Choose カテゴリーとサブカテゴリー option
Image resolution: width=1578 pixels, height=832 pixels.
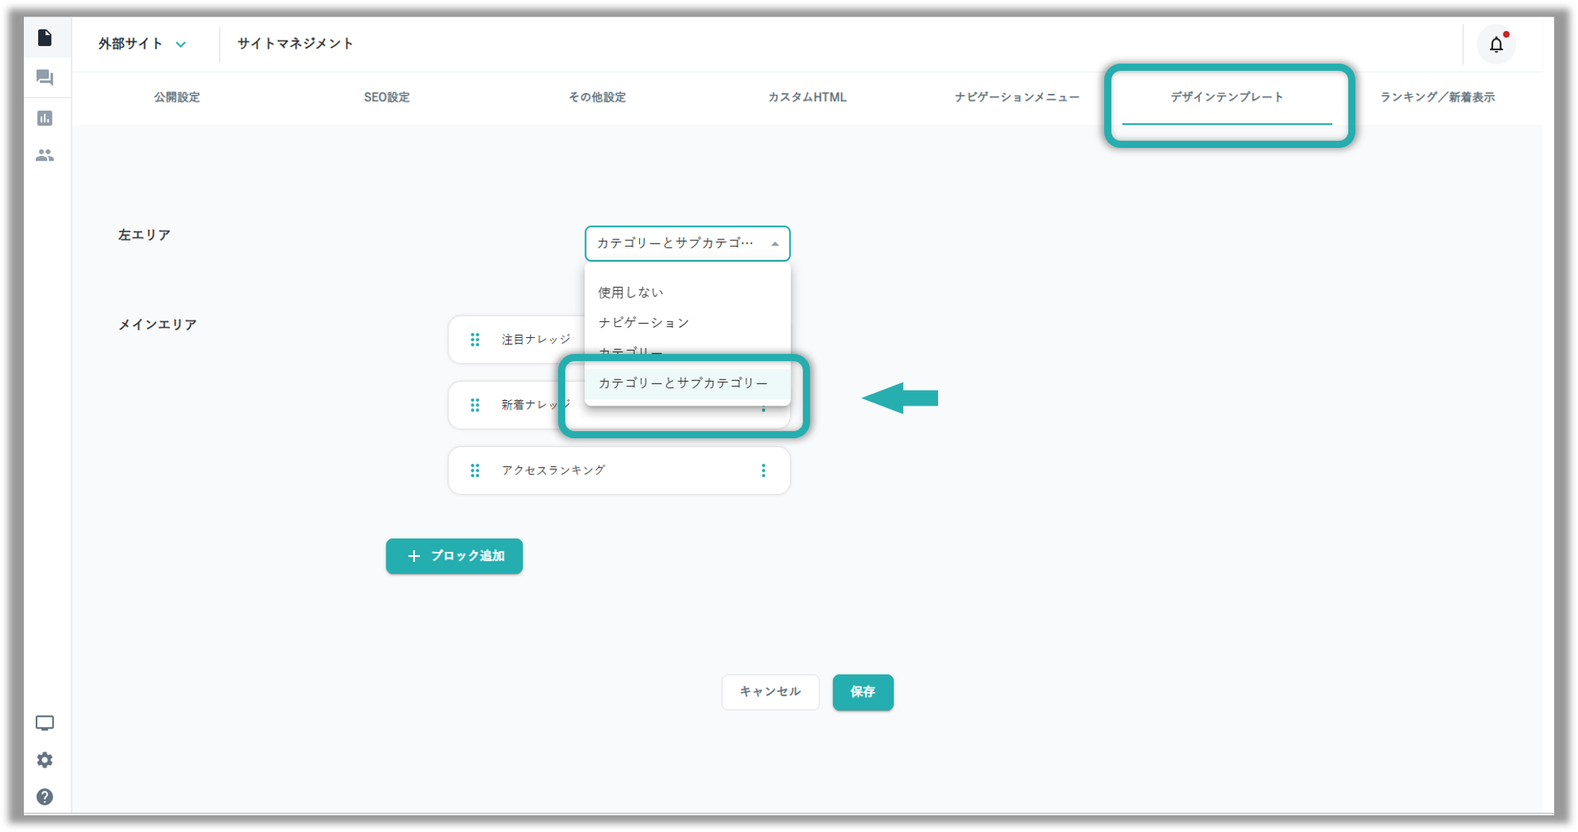coord(688,383)
